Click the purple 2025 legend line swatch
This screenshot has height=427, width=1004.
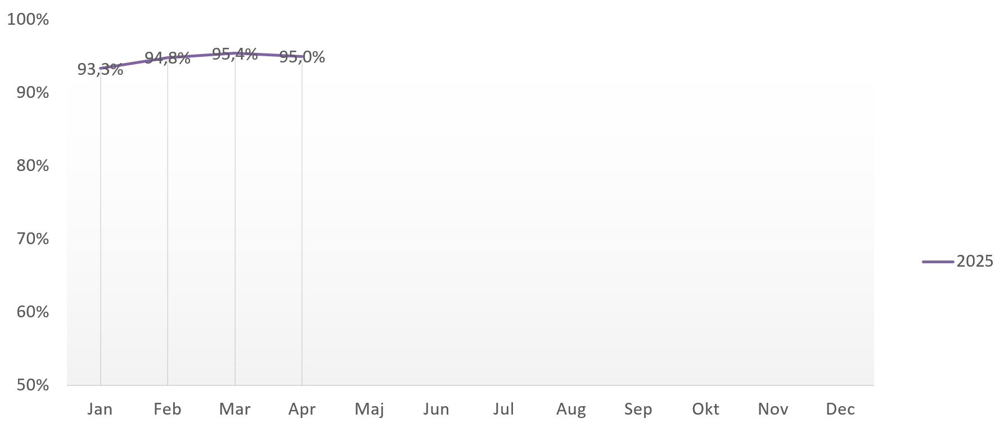938,262
